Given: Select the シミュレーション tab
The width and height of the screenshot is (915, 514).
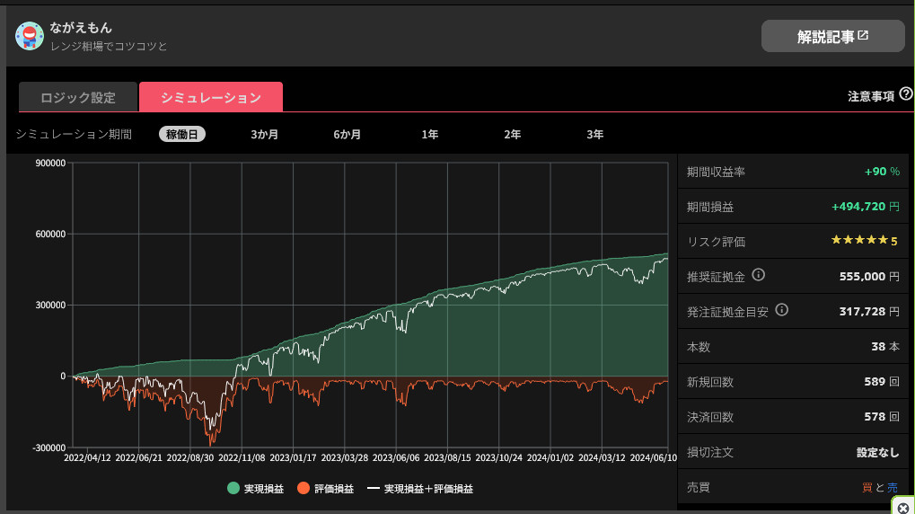Looking at the screenshot, I should click(x=211, y=97).
